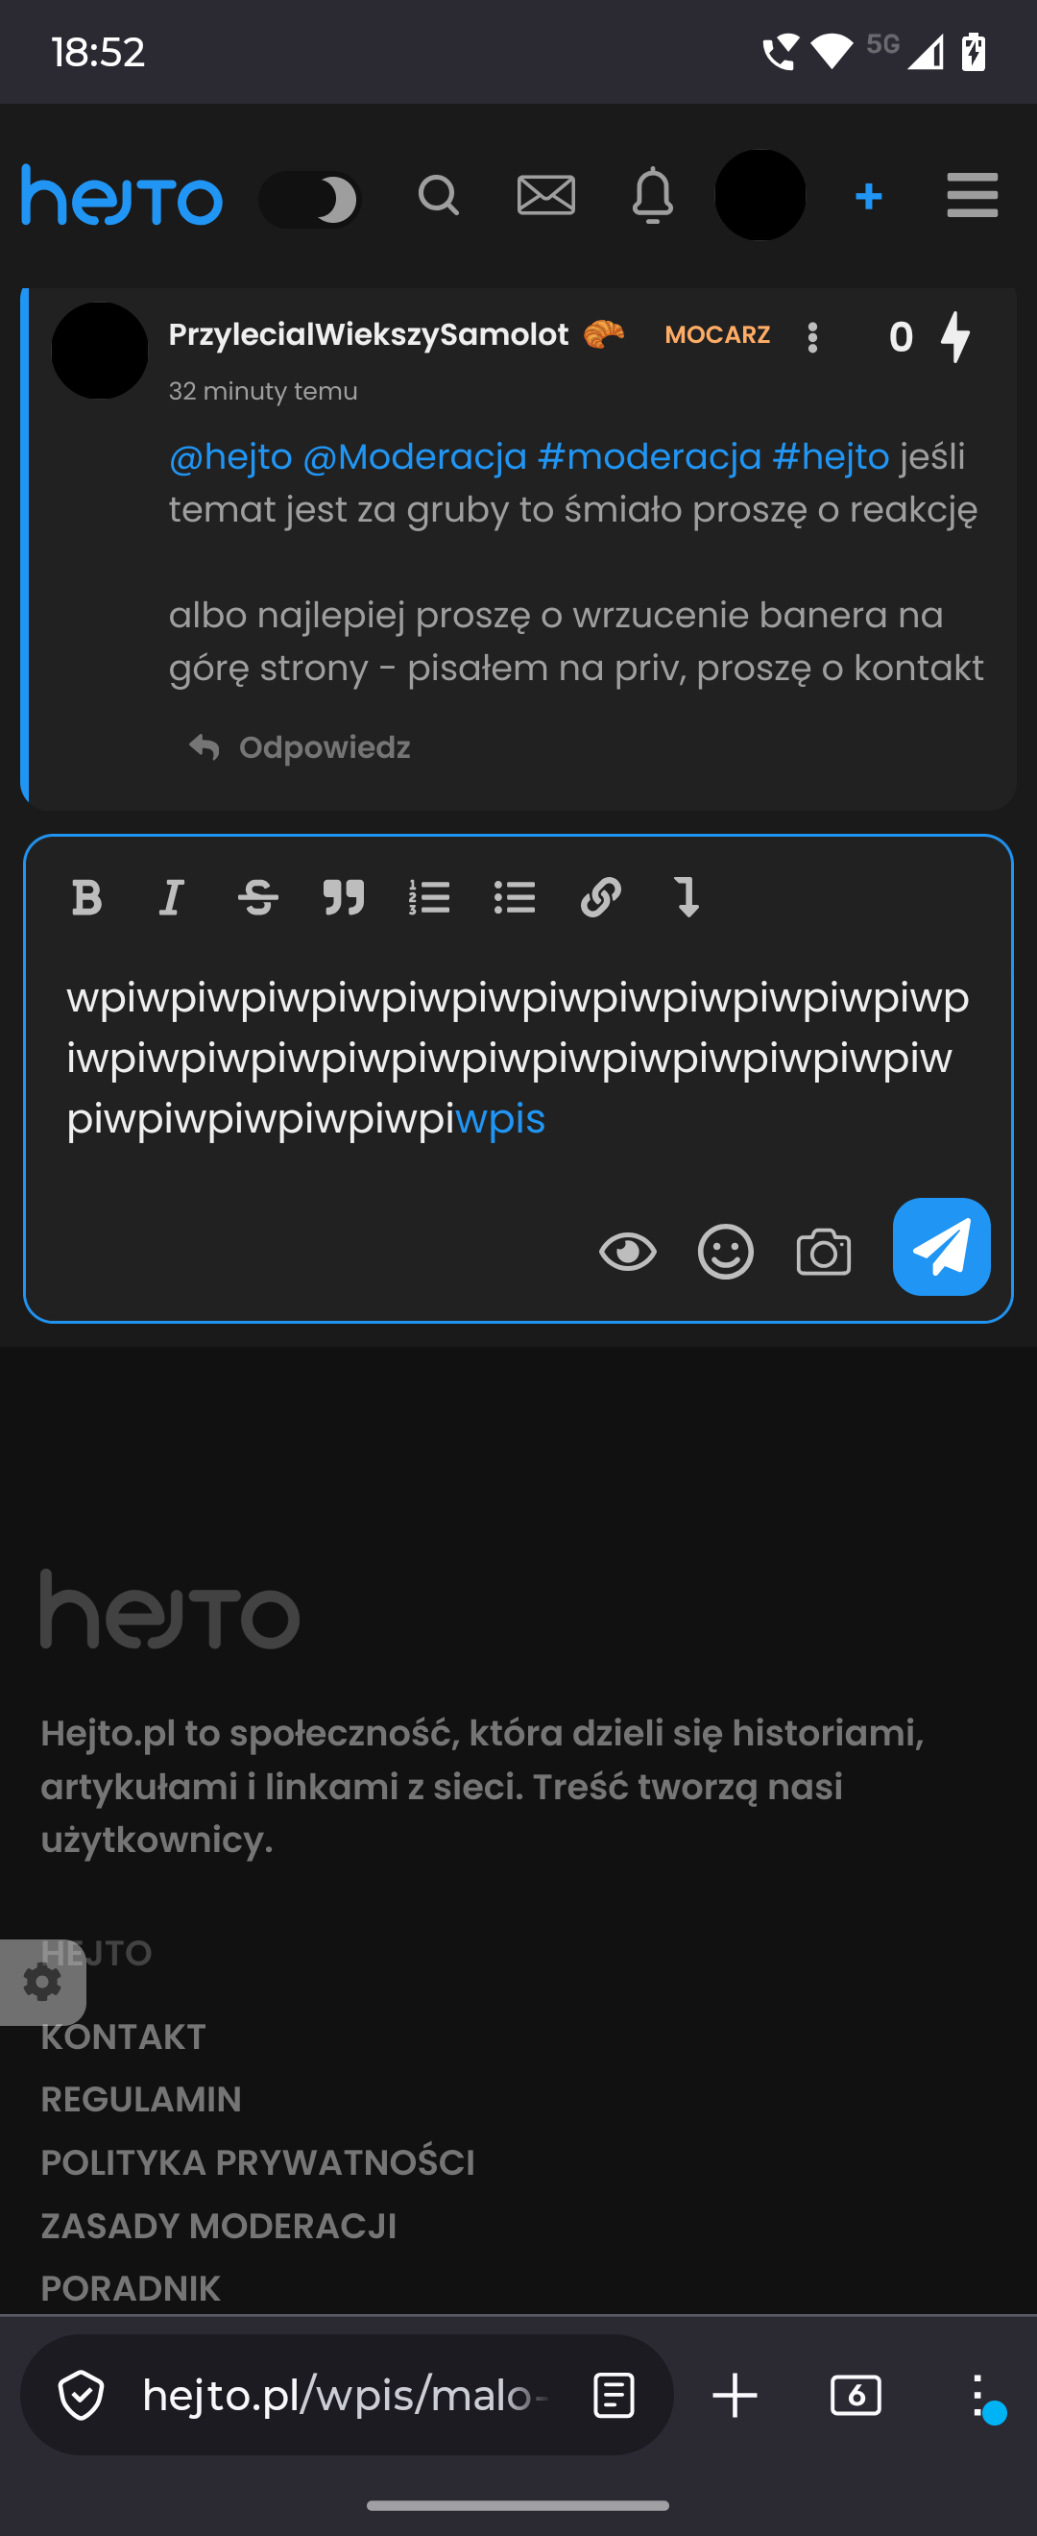This screenshot has height=2536, width=1037.
Task: Open the emoji picker
Action: click(726, 1253)
